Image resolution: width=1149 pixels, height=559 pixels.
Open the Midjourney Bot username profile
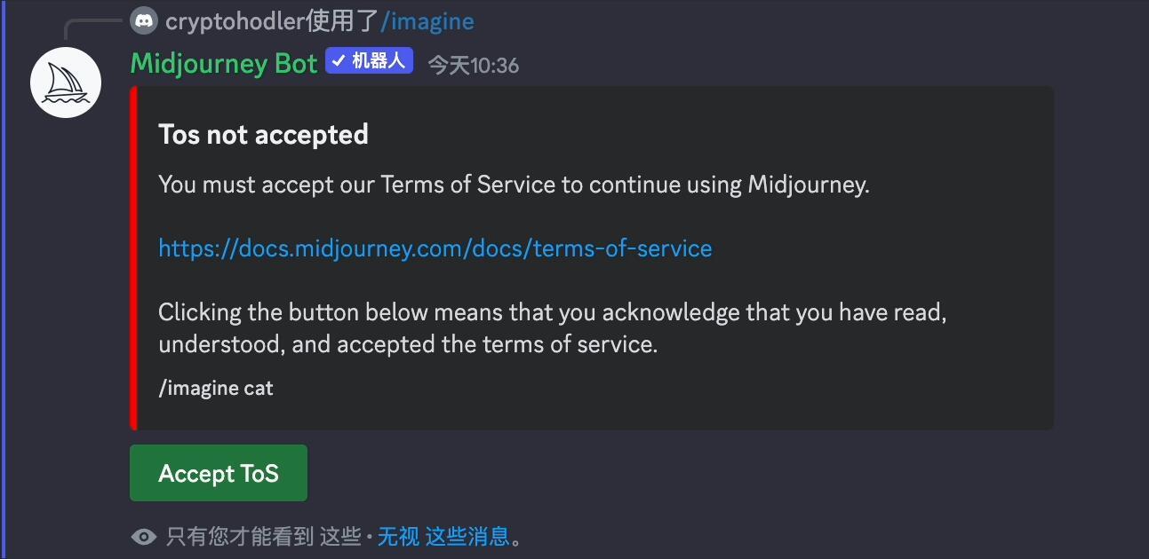pyautogui.click(x=224, y=64)
